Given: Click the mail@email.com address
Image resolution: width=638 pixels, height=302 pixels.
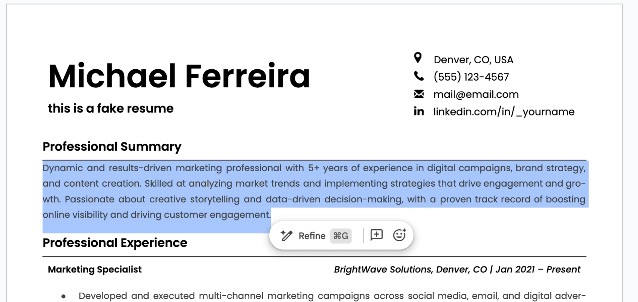Looking at the screenshot, I should [476, 94].
